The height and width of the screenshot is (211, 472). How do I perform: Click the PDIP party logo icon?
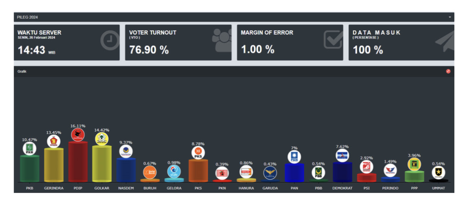78,135
